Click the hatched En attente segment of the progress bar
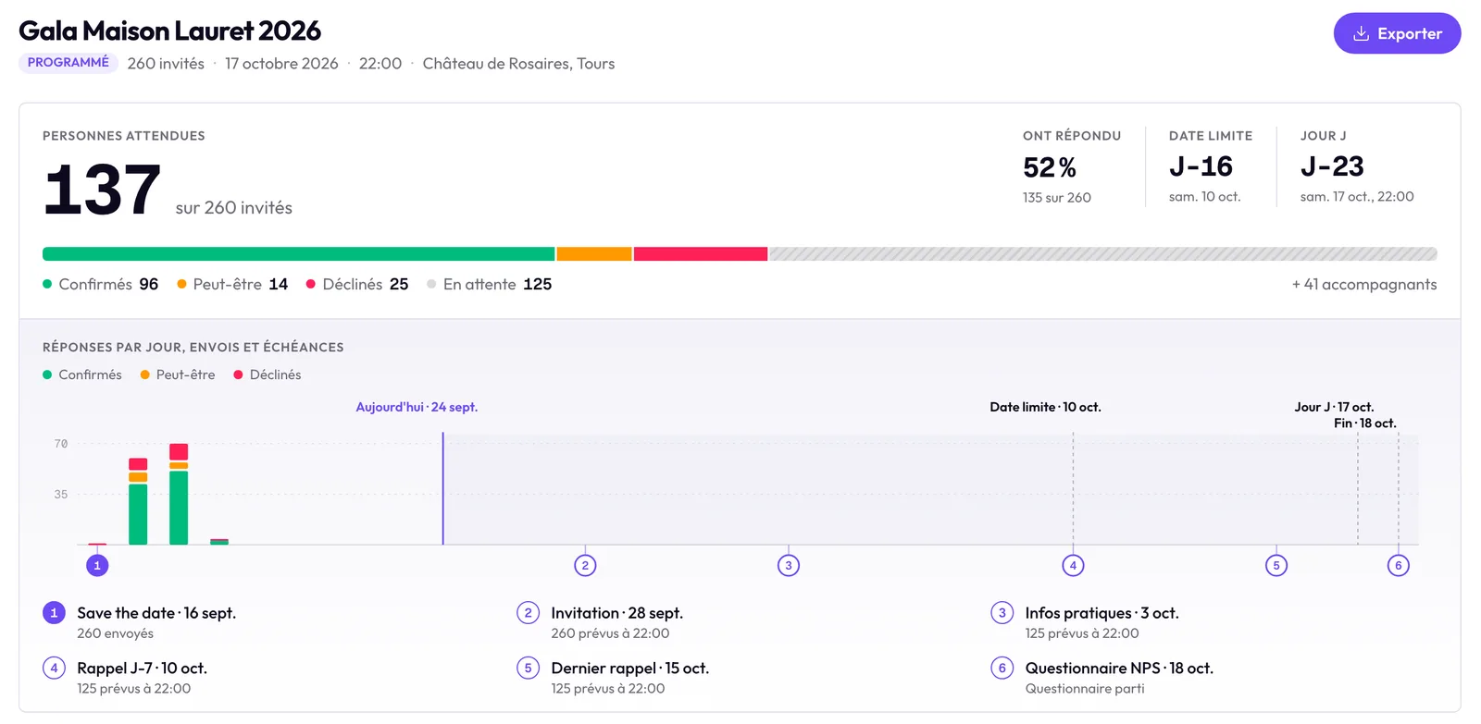The height and width of the screenshot is (724, 1481). 1103,254
